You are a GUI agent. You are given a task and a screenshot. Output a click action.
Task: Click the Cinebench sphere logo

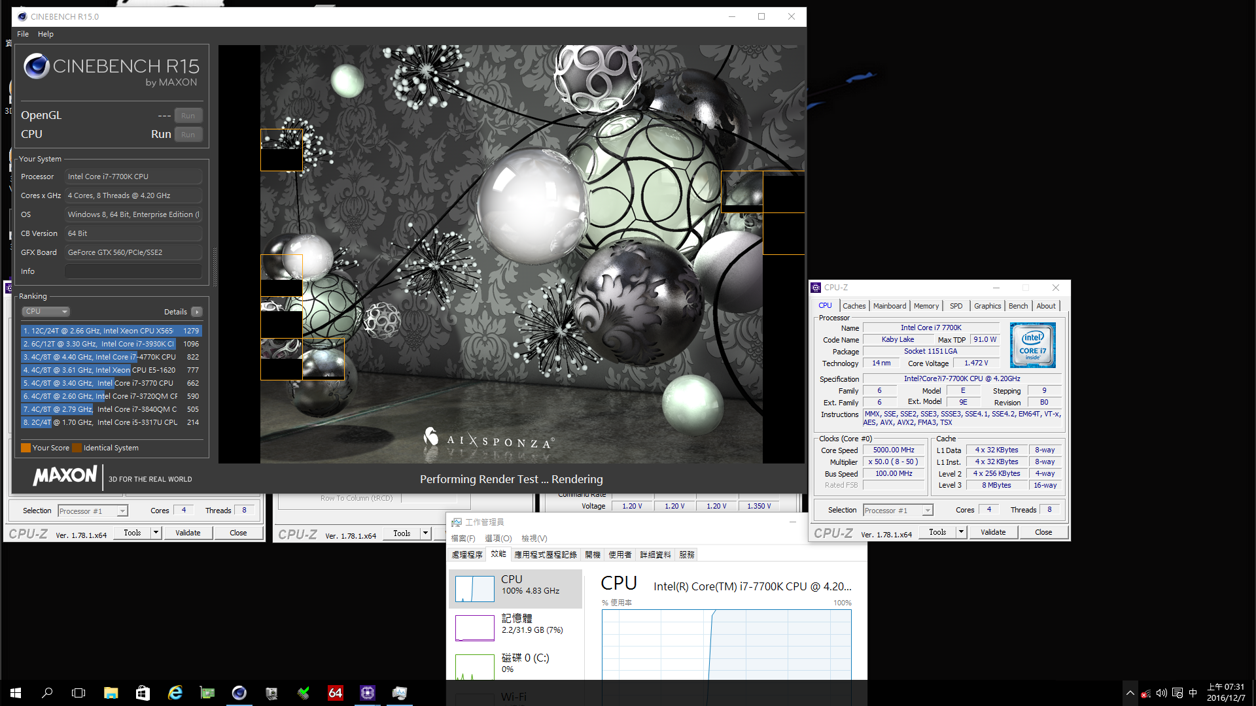click(37, 66)
